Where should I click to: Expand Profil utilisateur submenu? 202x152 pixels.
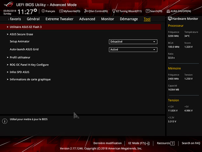pyautogui.click(x=20, y=57)
